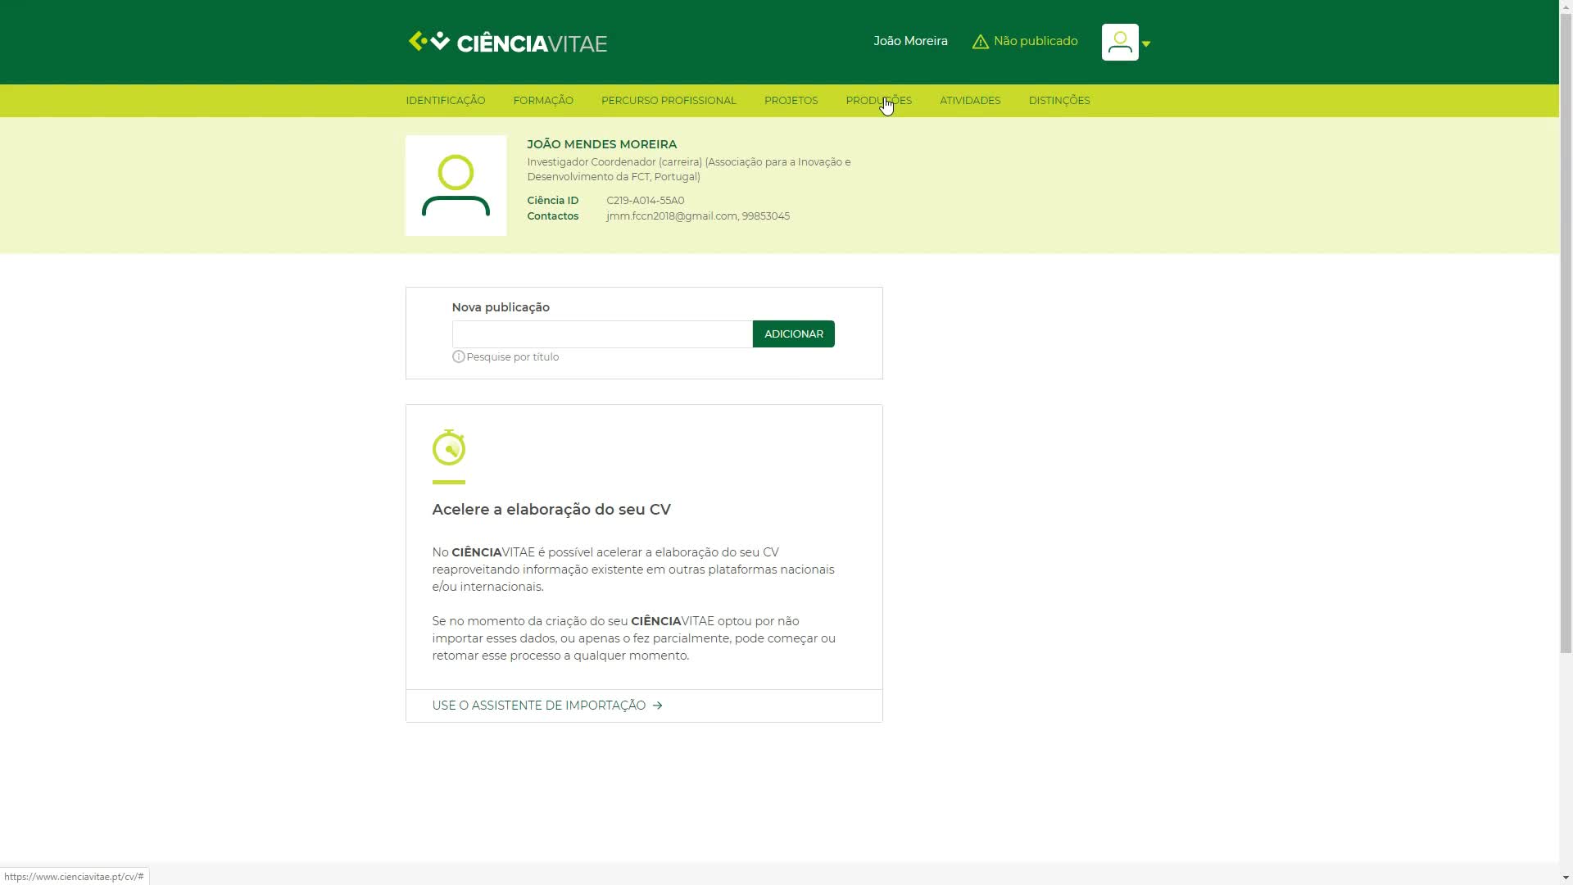Click the CIÊNCIAVITAE logo

[507, 42]
